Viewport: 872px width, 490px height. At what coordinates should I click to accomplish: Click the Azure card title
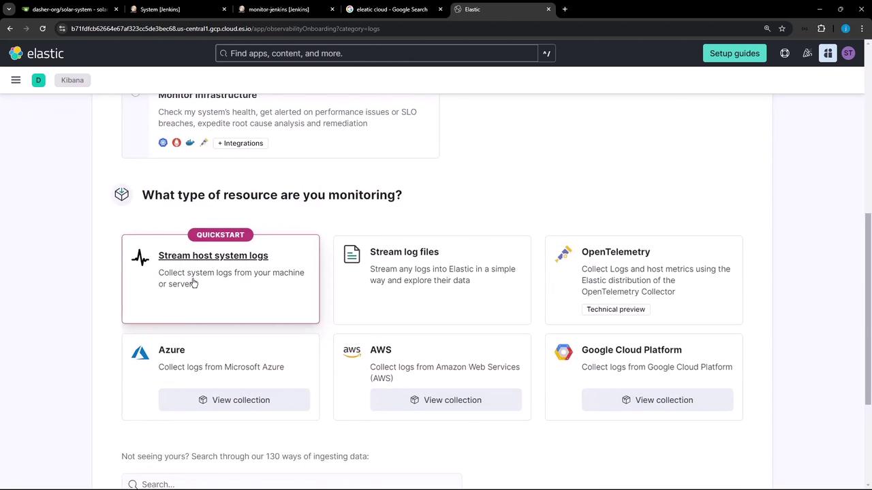[x=172, y=350]
